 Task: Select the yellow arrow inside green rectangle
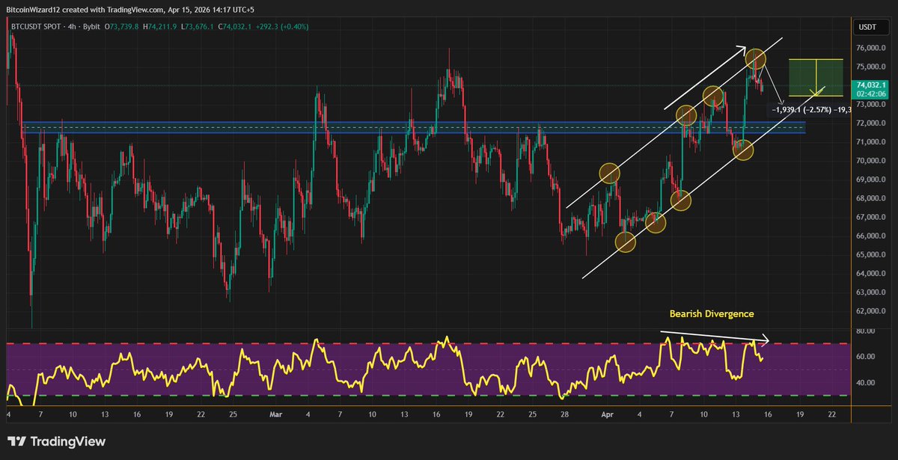point(815,79)
